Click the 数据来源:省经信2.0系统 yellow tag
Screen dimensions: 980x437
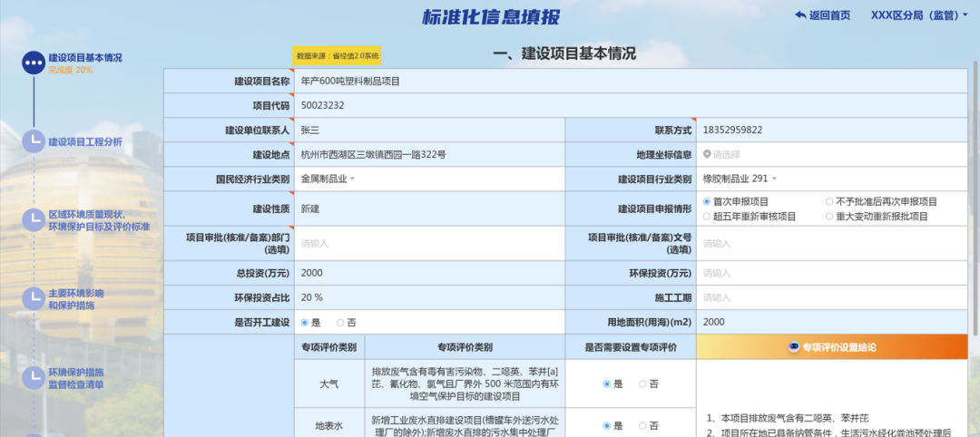(337, 55)
